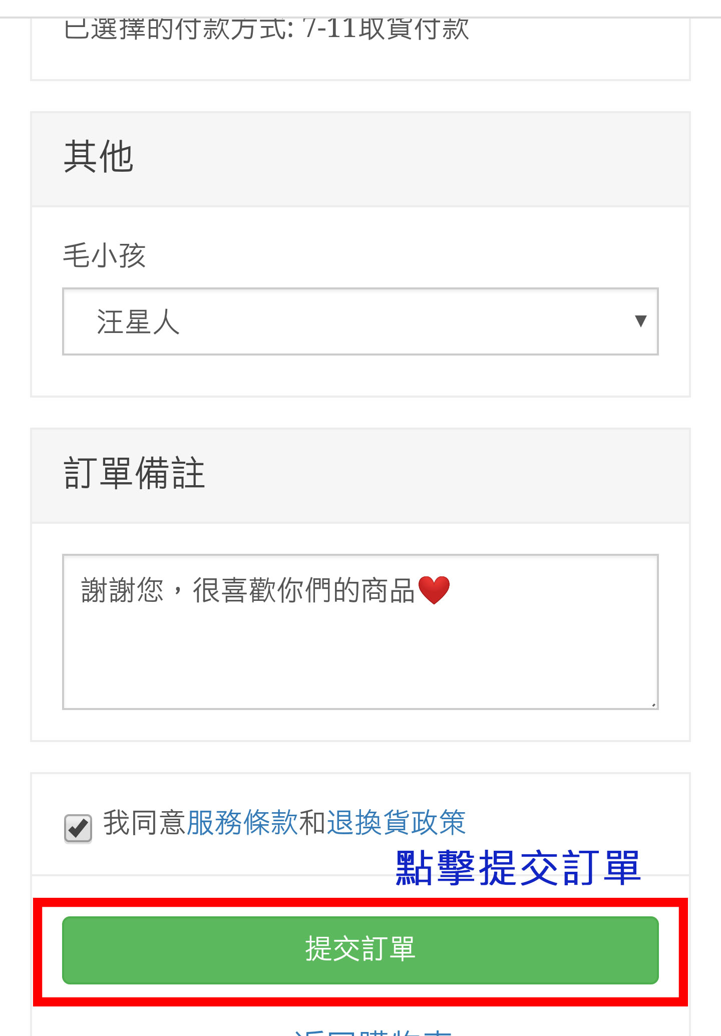Click empty space below the note text
Screen dimensions: 721x1036
(x=359, y=661)
